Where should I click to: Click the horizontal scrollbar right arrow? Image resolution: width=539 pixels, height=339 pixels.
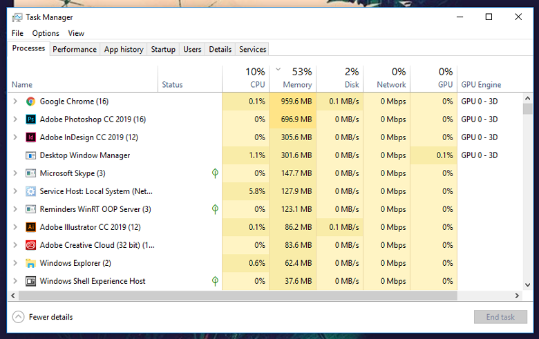coord(517,296)
